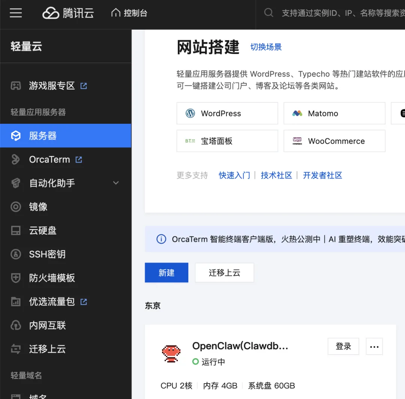Select the WooCommerce application card
Image resolution: width=405 pixels, height=399 pixels.
click(334, 141)
